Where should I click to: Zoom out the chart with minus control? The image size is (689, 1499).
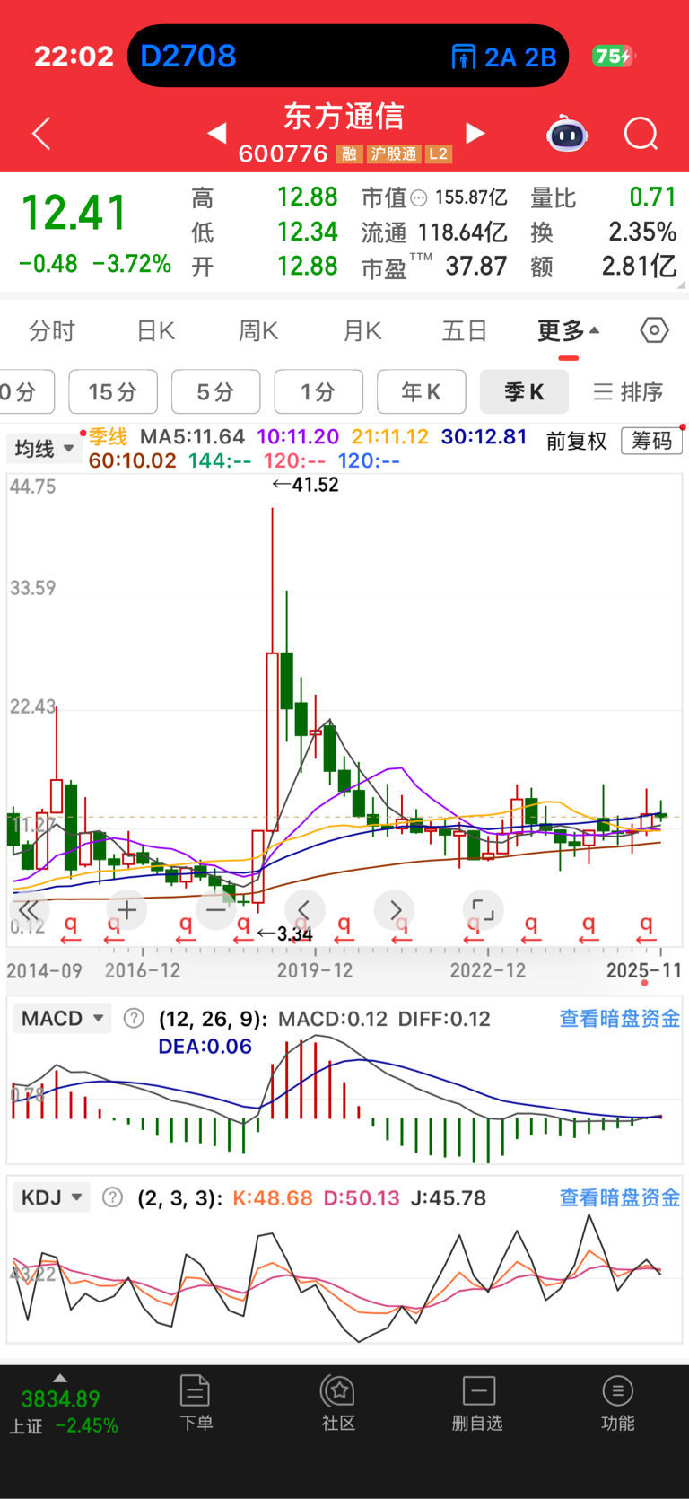[215, 910]
